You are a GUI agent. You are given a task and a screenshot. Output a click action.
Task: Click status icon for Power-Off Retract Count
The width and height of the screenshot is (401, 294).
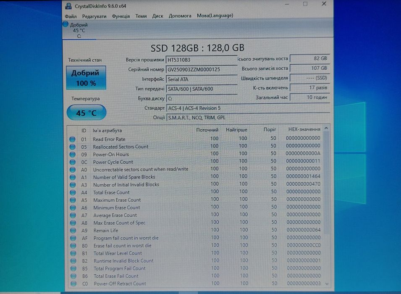click(x=73, y=283)
